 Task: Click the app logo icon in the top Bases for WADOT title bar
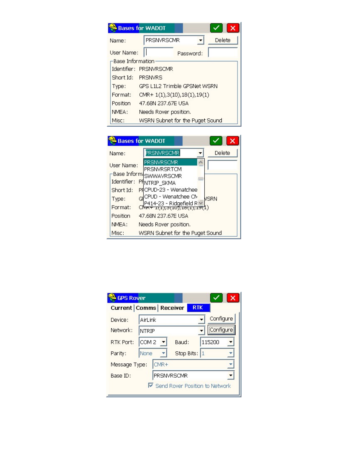pos(113,28)
